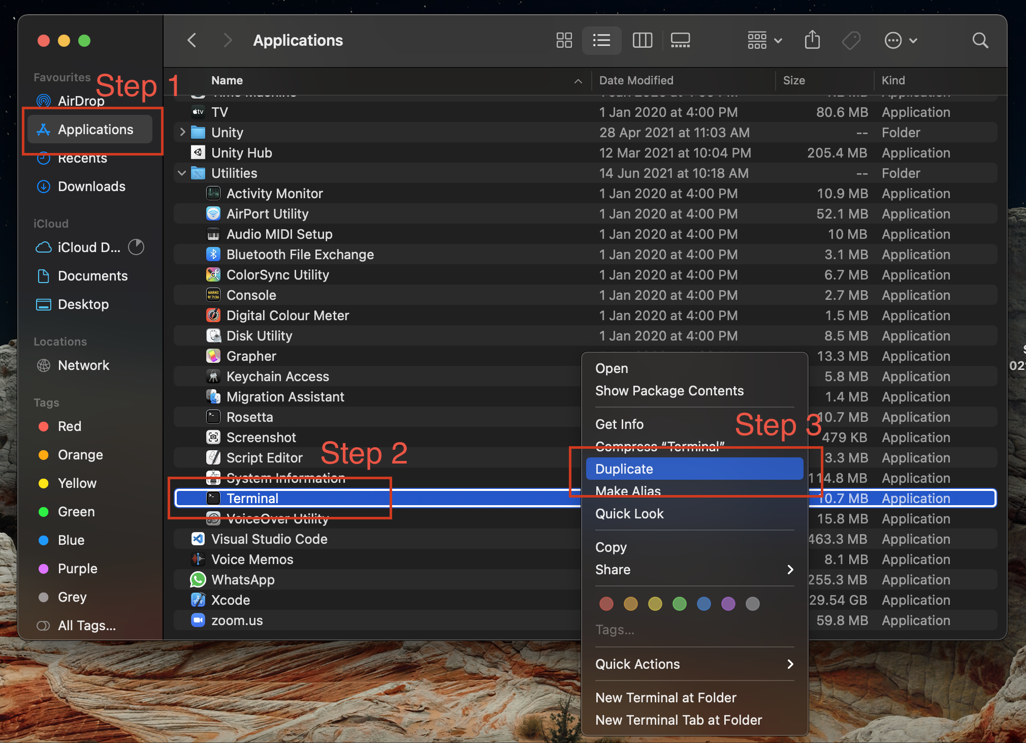Viewport: 1026px width, 743px height.
Task: Apply the green tag color swatch
Action: coord(679,603)
